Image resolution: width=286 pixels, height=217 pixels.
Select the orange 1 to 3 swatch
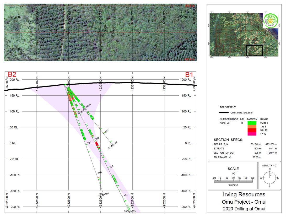click(252, 127)
